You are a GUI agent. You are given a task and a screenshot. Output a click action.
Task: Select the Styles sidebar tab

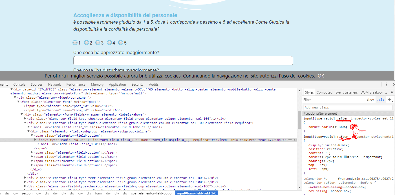pyautogui.click(x=309, y=92)
